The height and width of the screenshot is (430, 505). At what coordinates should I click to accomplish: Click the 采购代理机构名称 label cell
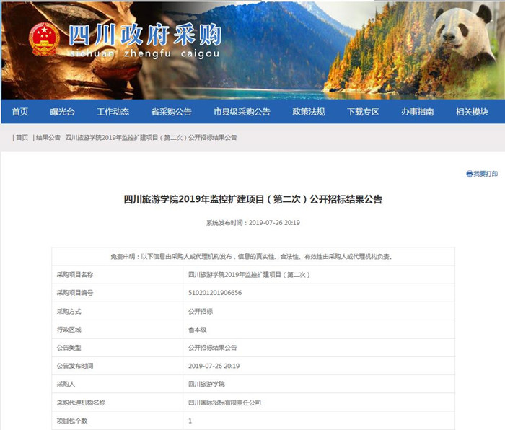point(117,403)
